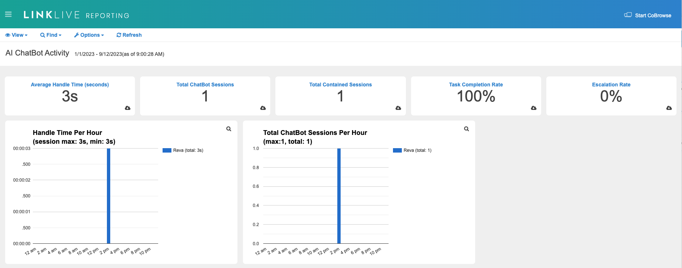The height and width of the screenshot is (268, 682).
Task: Click the Escalation Rate title link
Action: click(611, 85)
